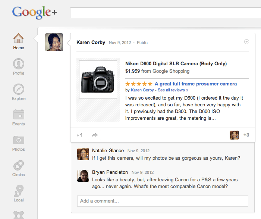Click the share arrow on the post
This screenshot has height=219, width=261.
point(95,135)
